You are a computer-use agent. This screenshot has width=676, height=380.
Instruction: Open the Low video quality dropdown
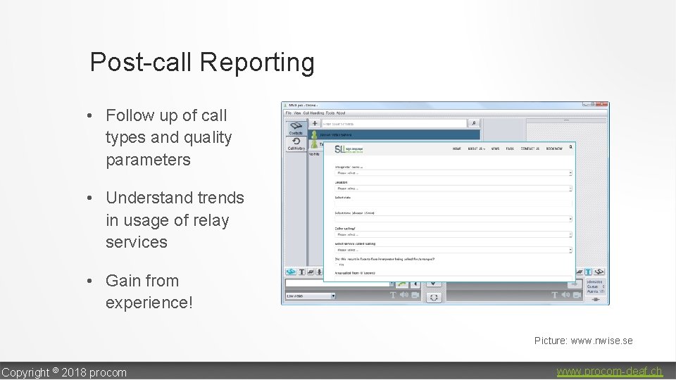(311, 296)
